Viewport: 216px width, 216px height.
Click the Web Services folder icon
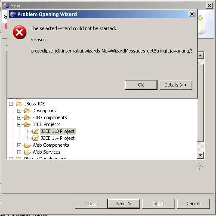[27, 152]
